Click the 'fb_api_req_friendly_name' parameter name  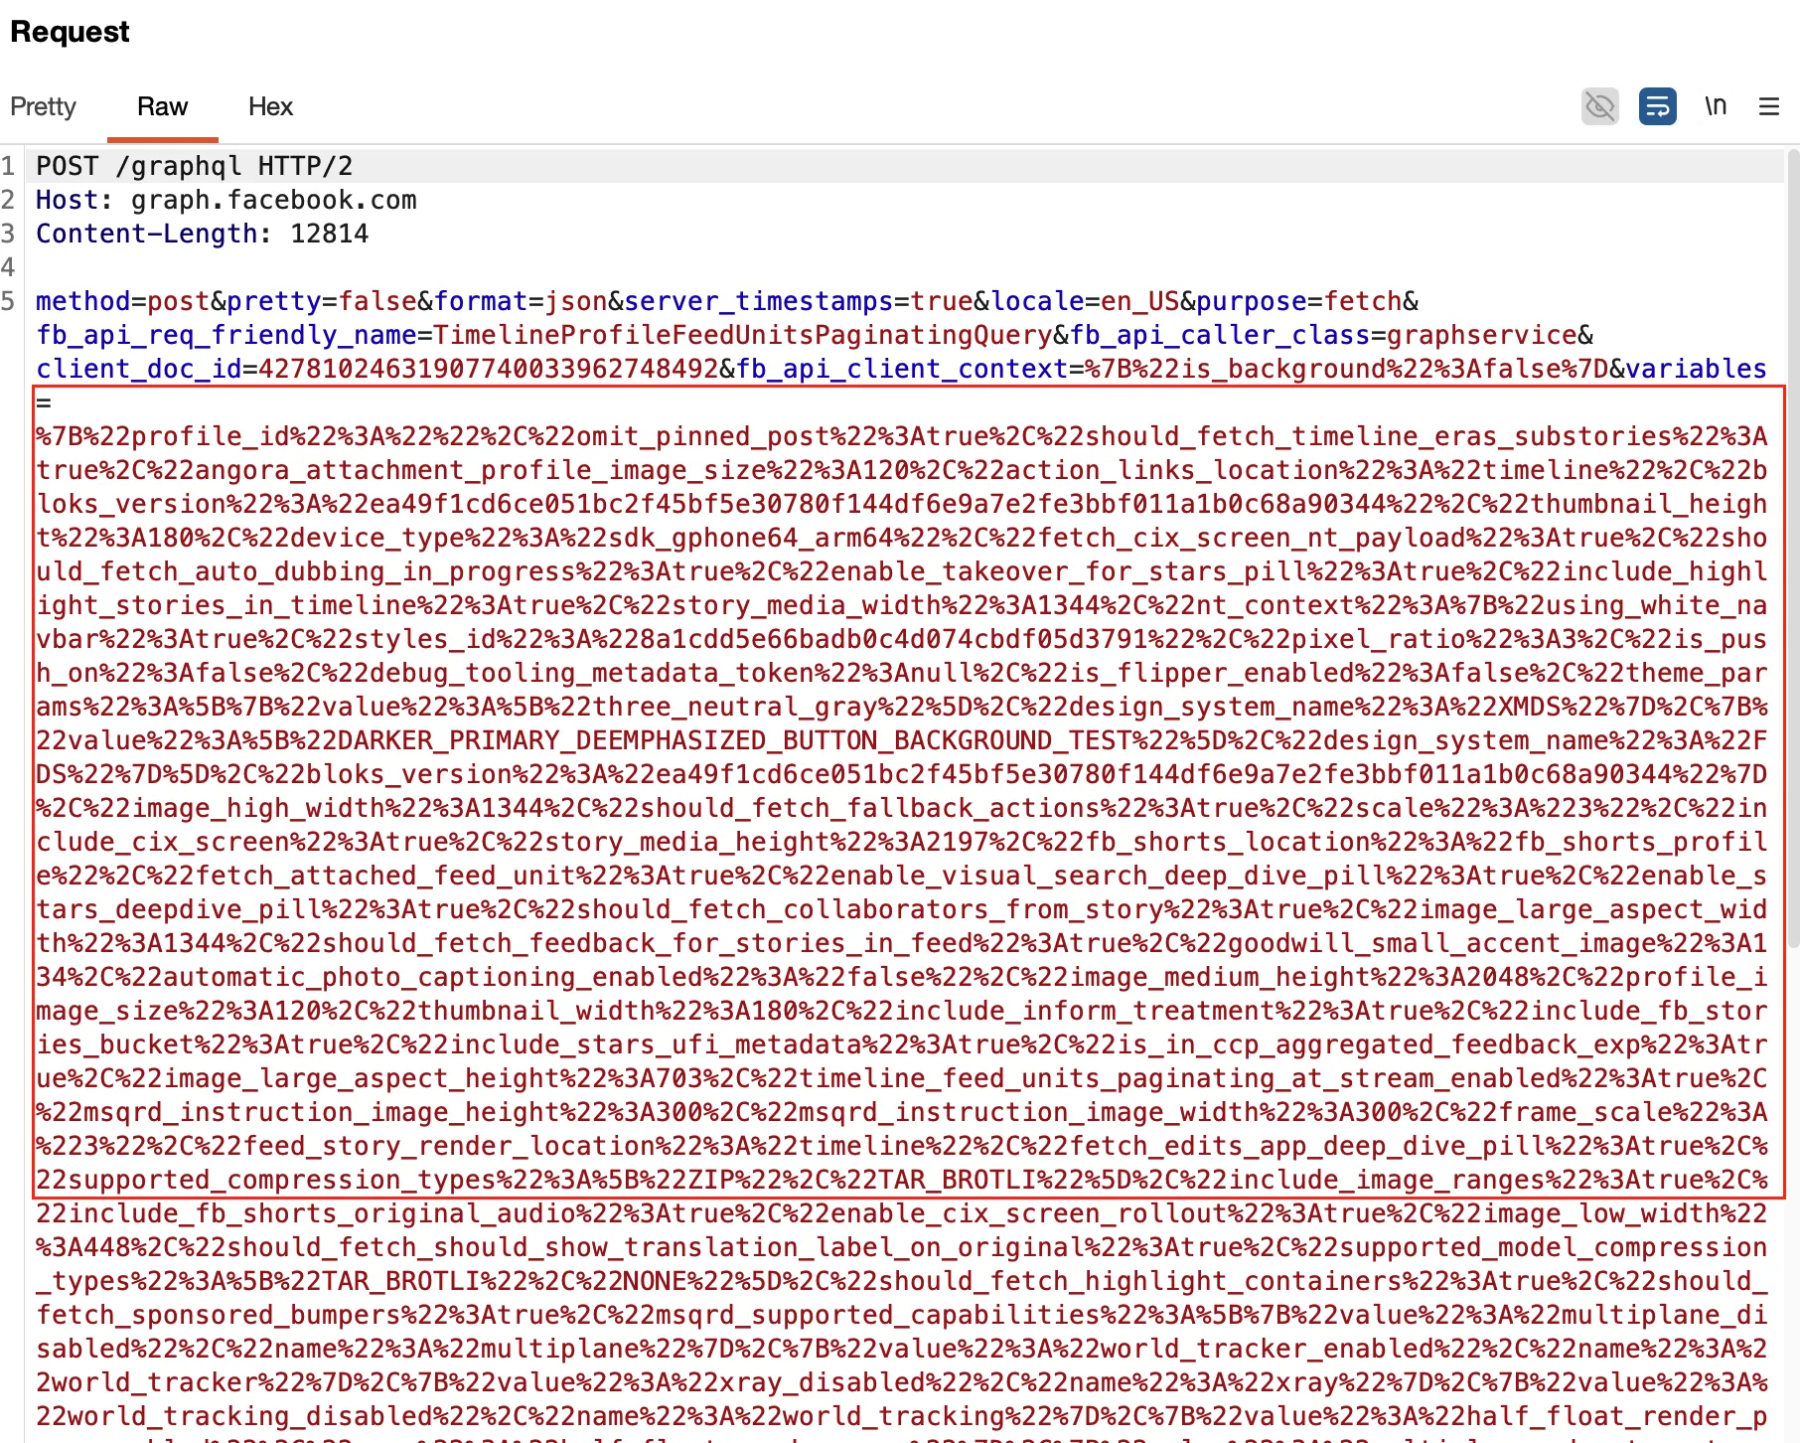click(226, 335)
